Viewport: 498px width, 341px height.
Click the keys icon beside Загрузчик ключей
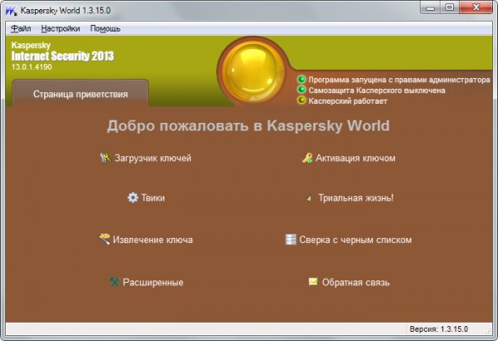[x=105, y=158]
